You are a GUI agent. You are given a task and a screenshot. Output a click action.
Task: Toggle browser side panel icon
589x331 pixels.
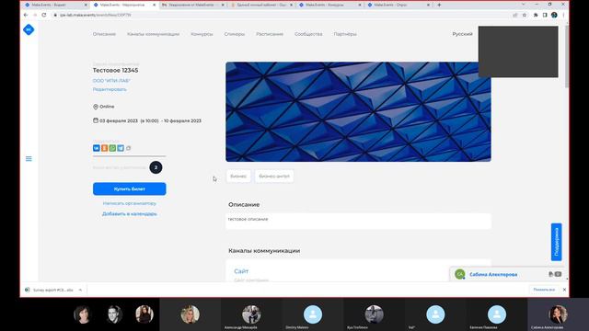[545, 15]
